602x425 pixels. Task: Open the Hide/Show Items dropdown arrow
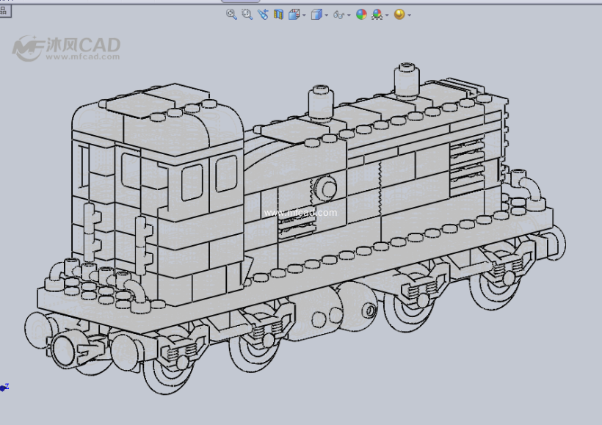click(349, 15)
